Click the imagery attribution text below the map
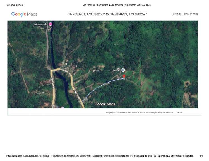This screenshot has width=209, height=161. click(x=139, y=113)
